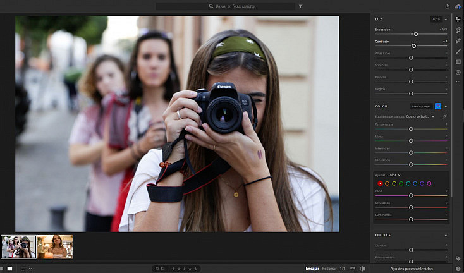Select the Brush adjustment tool
Viewport: 464px width, 273px height.
click(458, 51)
